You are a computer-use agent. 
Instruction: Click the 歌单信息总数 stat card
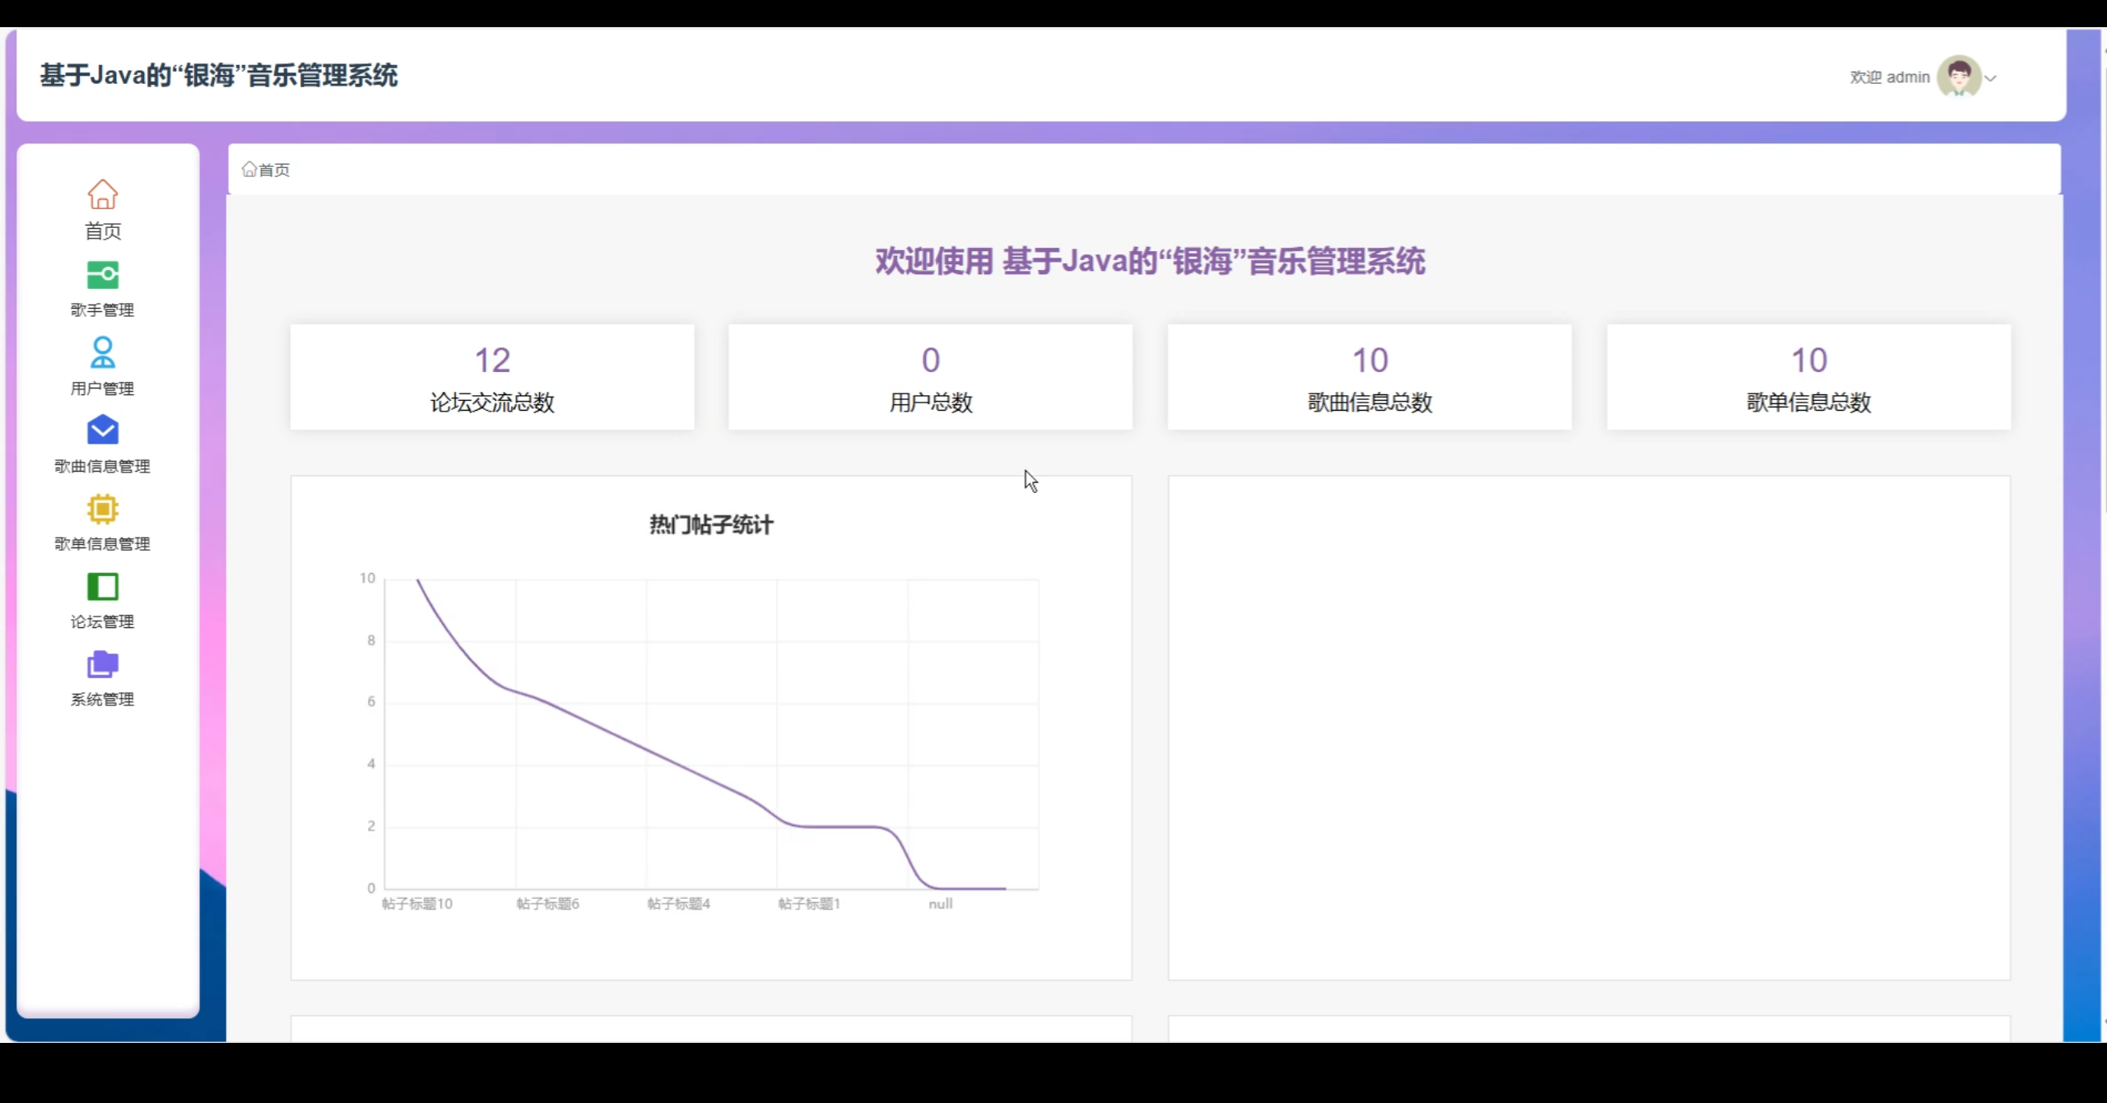[1808, 377]
